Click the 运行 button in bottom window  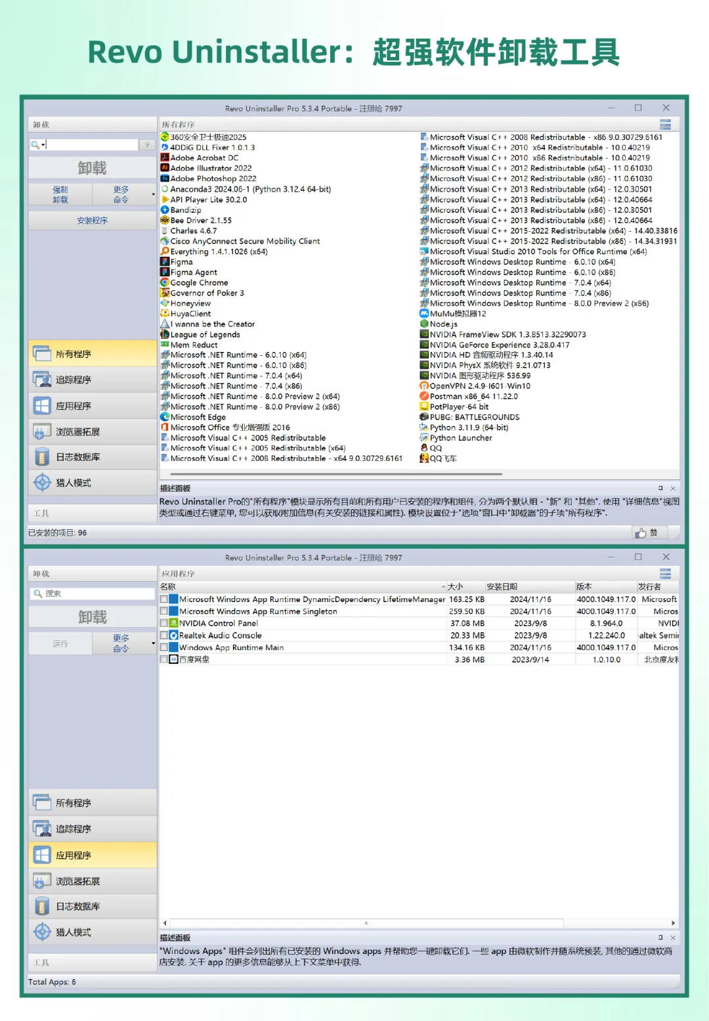coord(60,643)
